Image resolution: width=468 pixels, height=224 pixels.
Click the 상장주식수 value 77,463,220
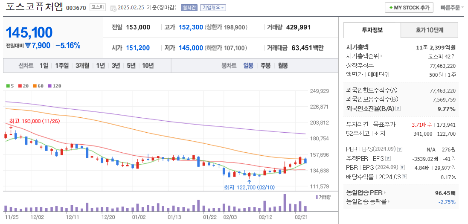[x=443, y=65]
